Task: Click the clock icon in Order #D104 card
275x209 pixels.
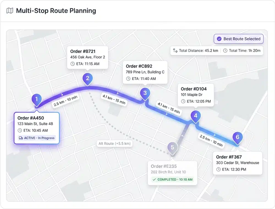Action: [x=183, y=101]
